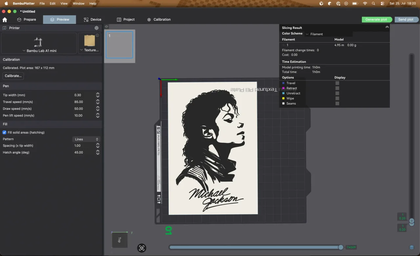420x256 pixels.
Task: Click the Spacing stepper arrows
Action: click(x=98, y=146)
